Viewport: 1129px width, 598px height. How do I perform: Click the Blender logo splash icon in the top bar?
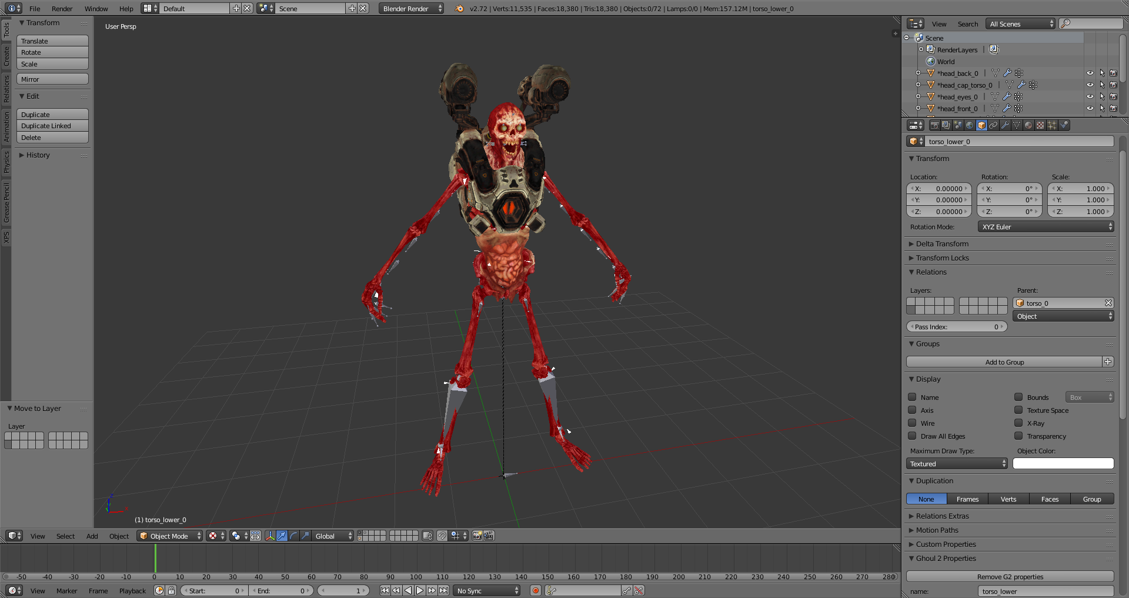click(459, 8)
